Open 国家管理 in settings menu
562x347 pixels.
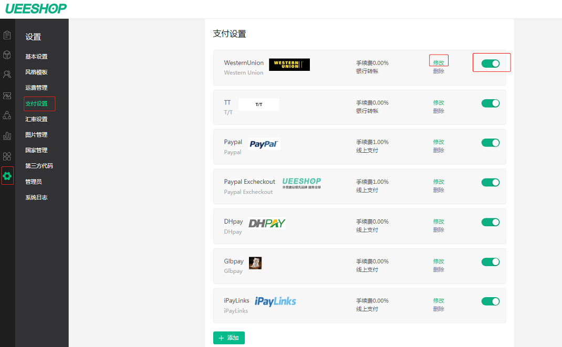(36, 151)
